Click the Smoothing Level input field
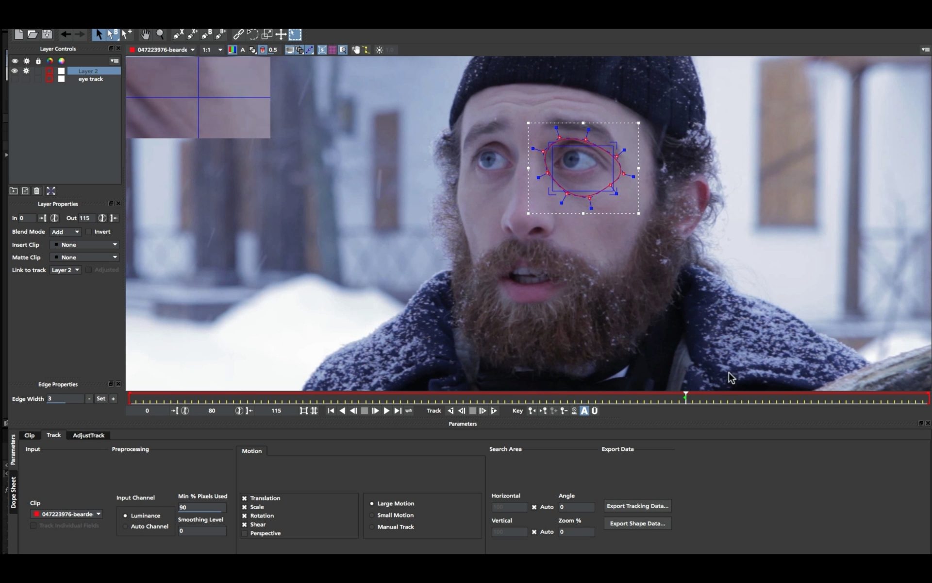Screen dimensions: 932x583 point(202,531)
